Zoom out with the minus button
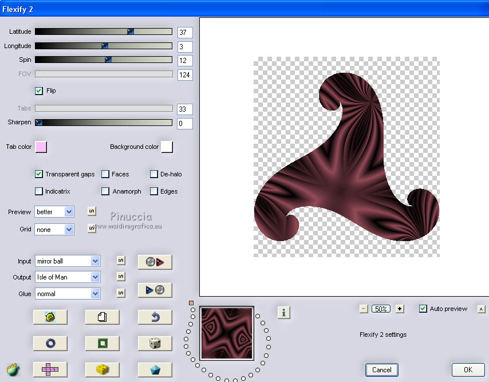The height and width of the screenshot is (382, 489). 364,309
